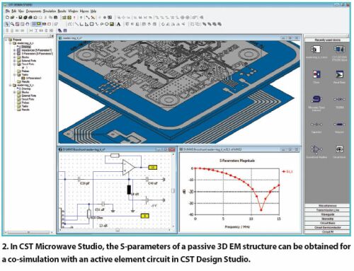Open the Simulation menu
Screen dimensions: 354x271
[x=50, y=11]
